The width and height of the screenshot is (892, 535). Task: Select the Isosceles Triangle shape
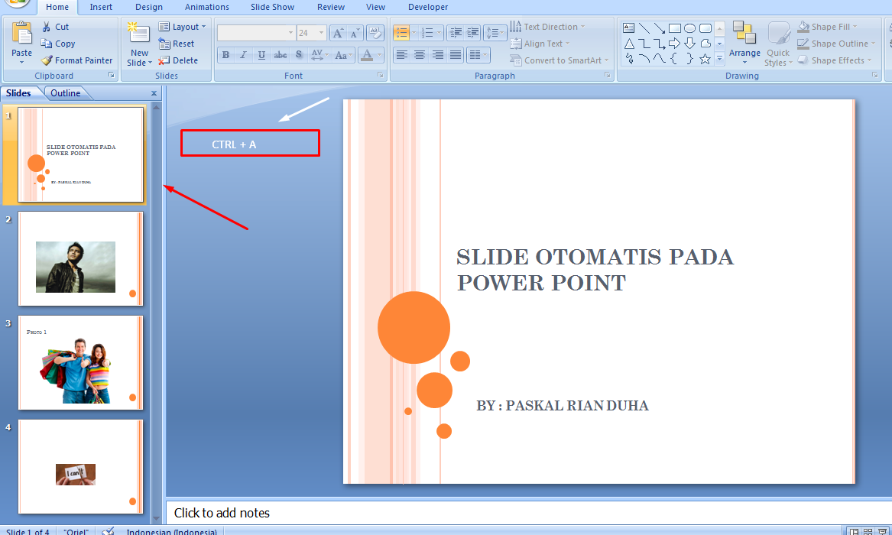(x=628, y=44)
